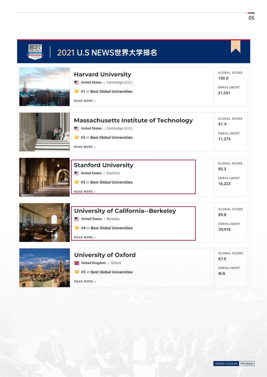This screenshot has width=267, height=377.
Task: Click the ranking badge icon beside #4
Action: click(x=77, y=228)
